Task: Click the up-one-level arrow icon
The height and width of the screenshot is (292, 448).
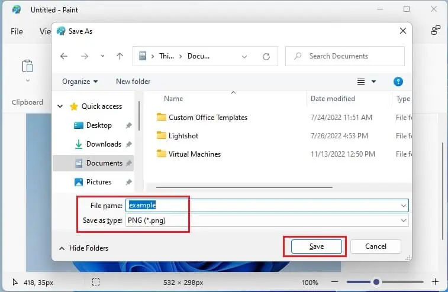Action: (120, 56)
